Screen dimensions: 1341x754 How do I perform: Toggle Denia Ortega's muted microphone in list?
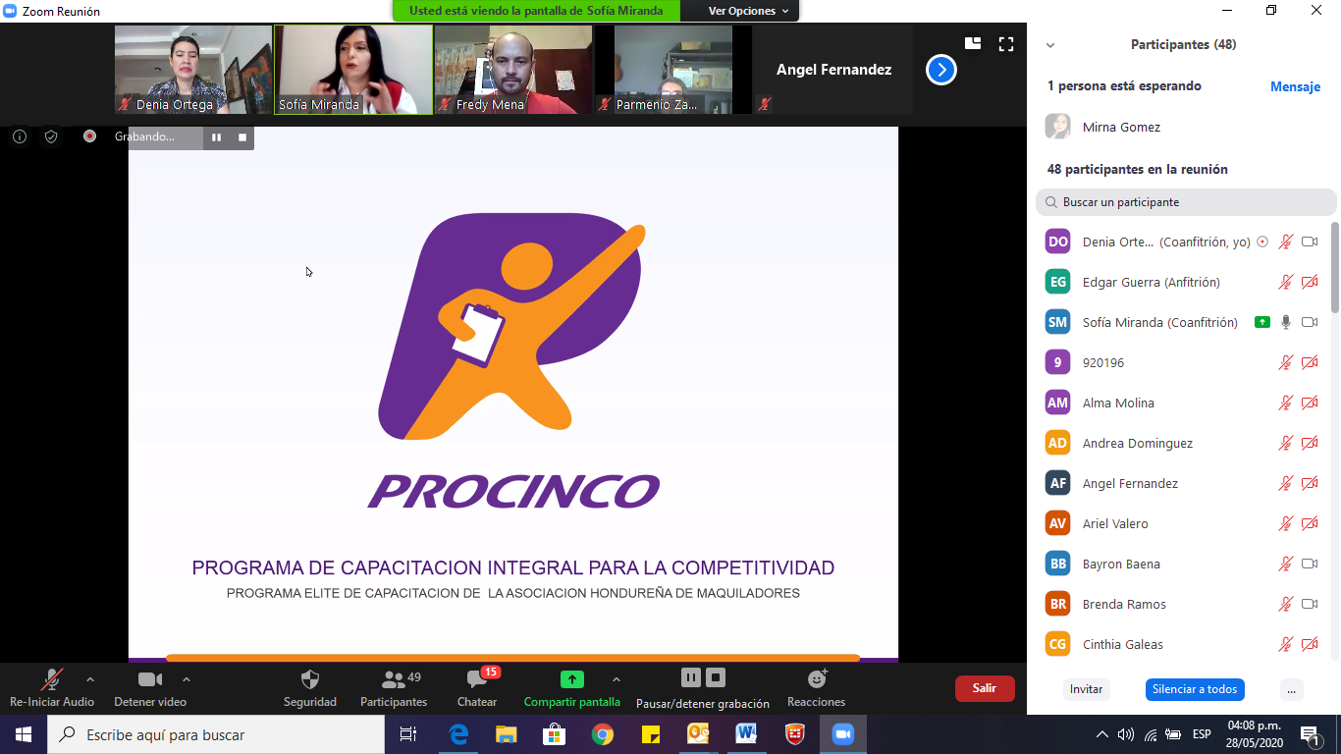point(1286,242)
